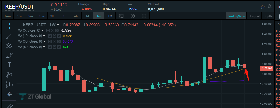Hide the MA 60 indicator line
Screen dimensions: 280x108
[x=50, y=47]
